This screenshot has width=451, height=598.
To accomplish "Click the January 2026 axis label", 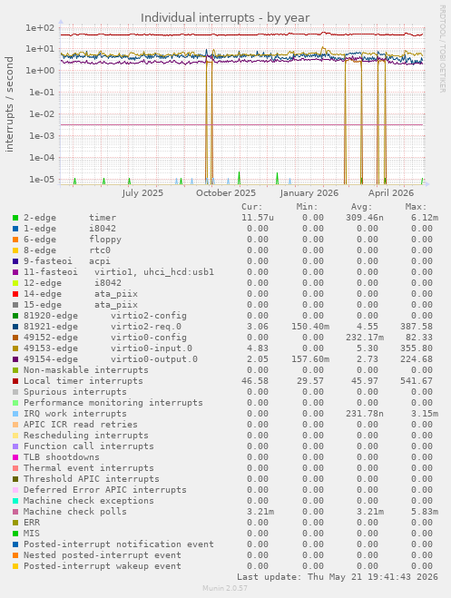I will [309, 193].
